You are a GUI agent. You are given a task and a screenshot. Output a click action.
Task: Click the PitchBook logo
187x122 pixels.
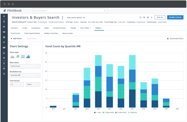coord(12,11)
